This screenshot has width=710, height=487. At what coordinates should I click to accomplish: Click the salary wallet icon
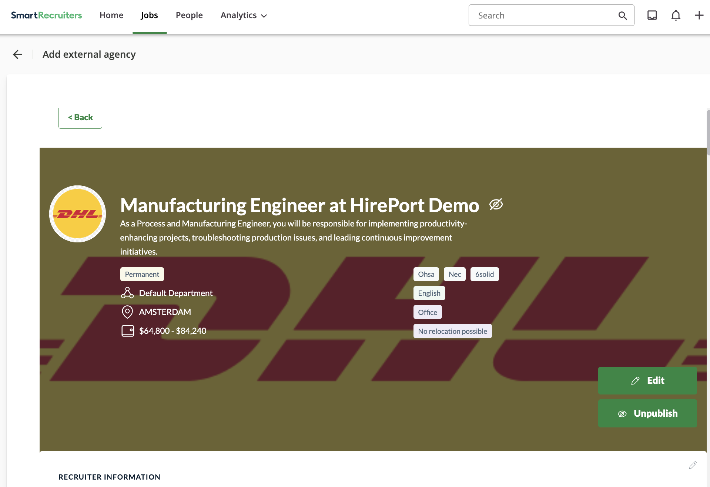coord(128,331)
